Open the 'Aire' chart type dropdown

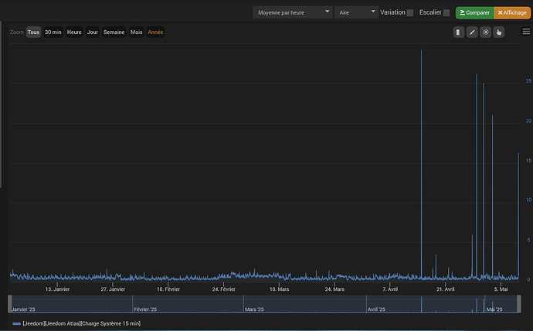coord(356,12)
